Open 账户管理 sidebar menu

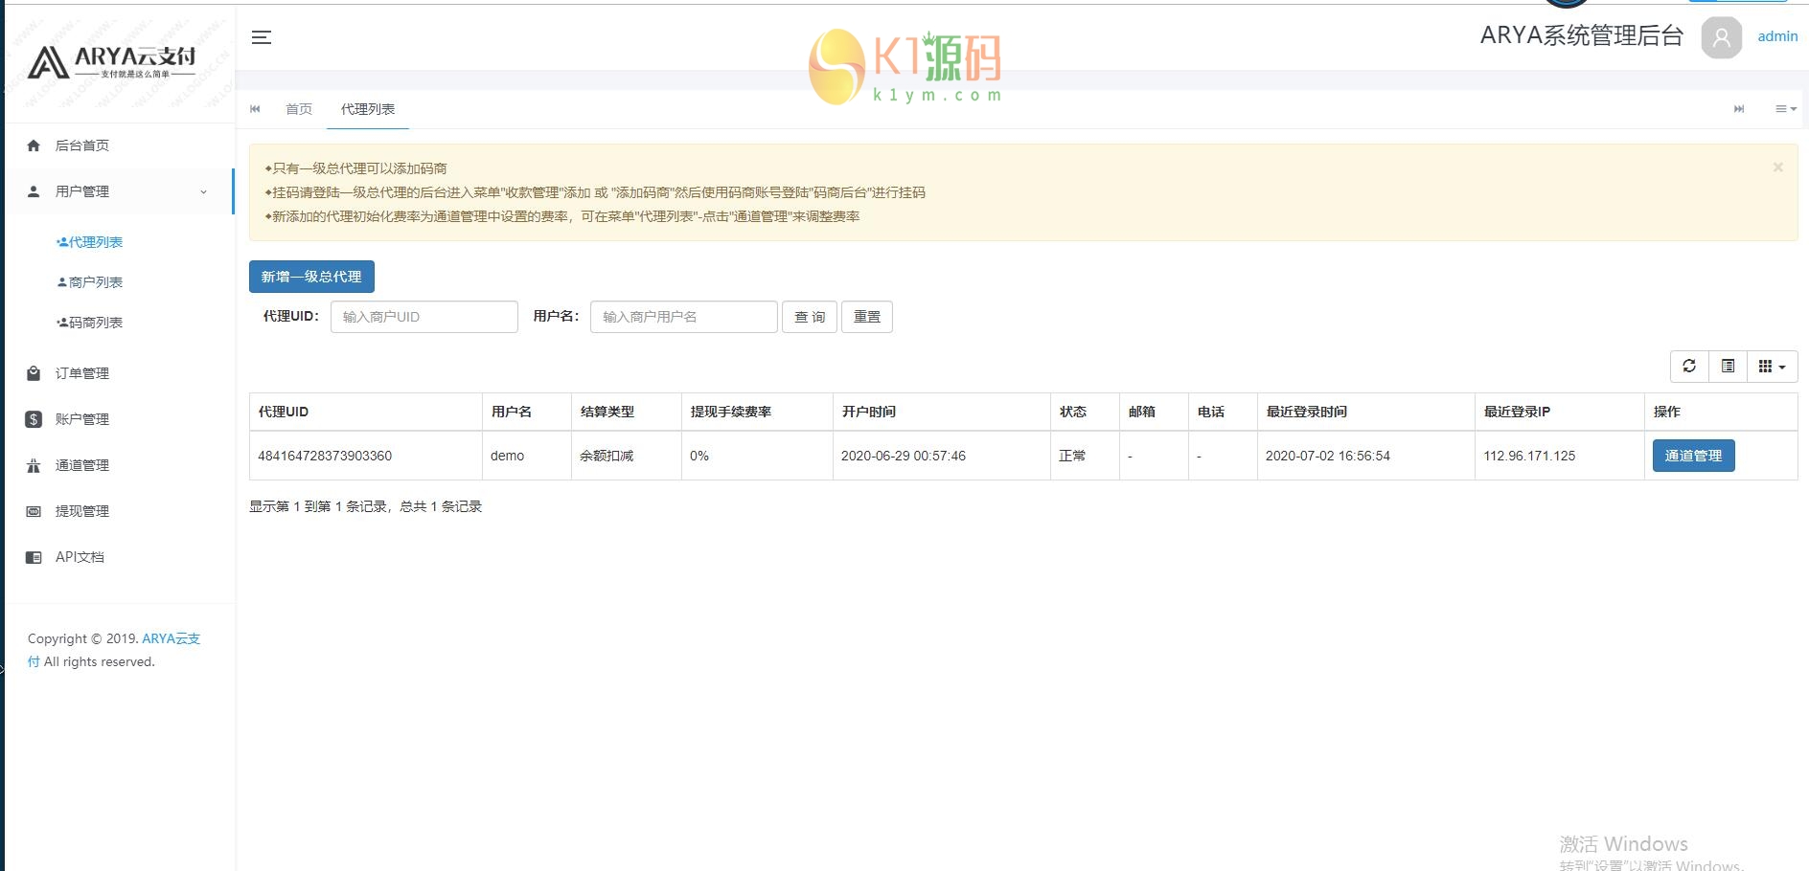[82, 419]
